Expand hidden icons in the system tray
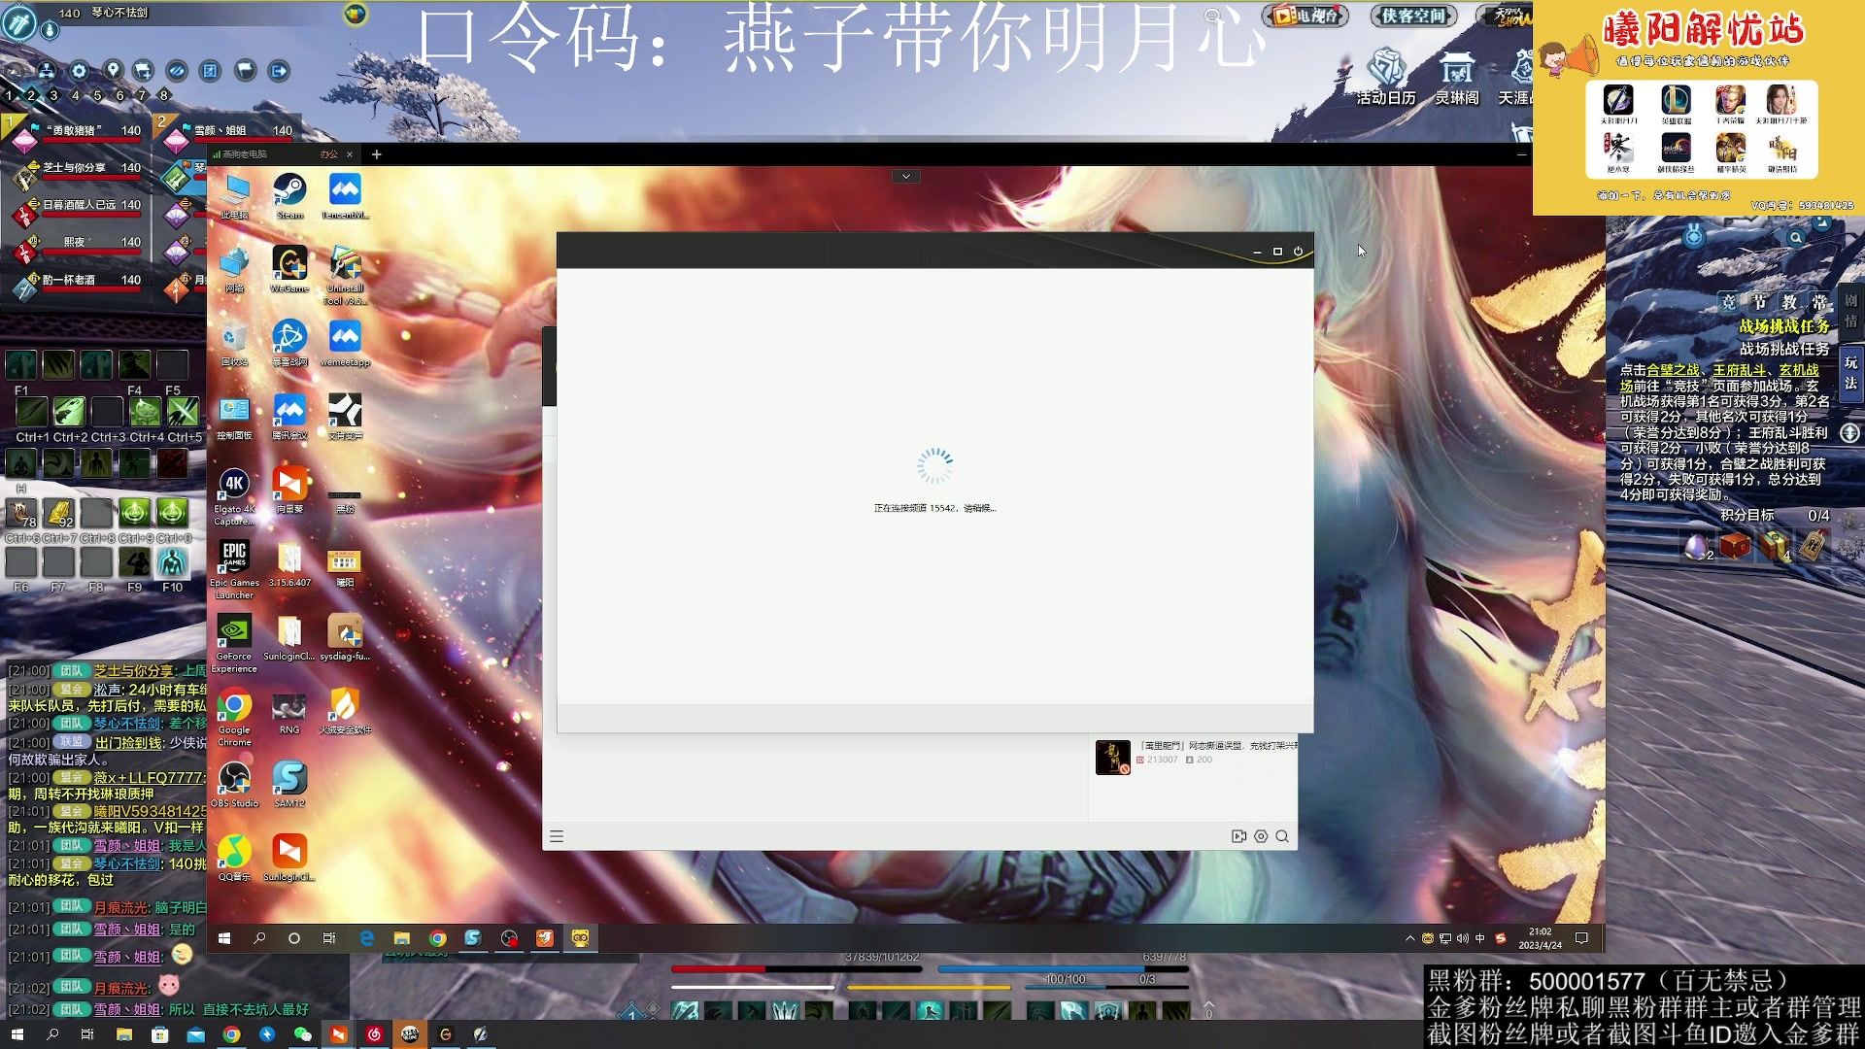The image size is (1865, 1049). tap(1408, 939)
